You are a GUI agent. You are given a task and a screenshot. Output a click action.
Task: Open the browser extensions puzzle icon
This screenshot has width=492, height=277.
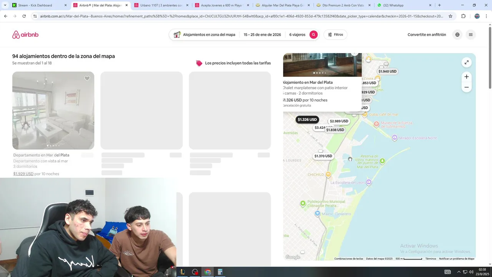[x=463, y=16]
